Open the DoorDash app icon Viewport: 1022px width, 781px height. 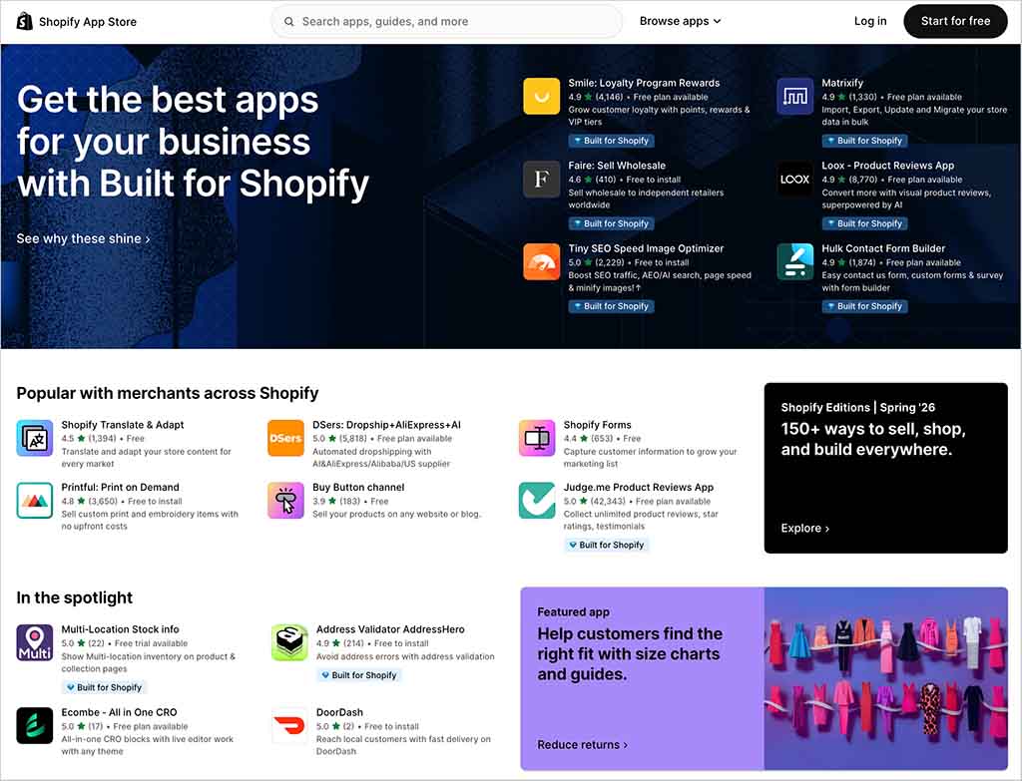click(x=289, y=725)
